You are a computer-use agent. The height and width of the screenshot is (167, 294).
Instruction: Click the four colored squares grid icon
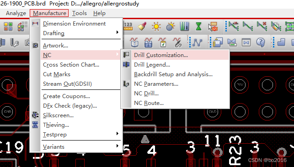[8, 26]
